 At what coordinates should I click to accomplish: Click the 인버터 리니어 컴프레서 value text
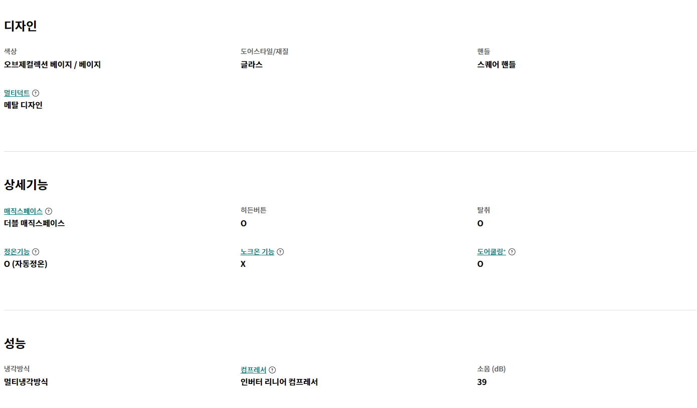[279, 382]
